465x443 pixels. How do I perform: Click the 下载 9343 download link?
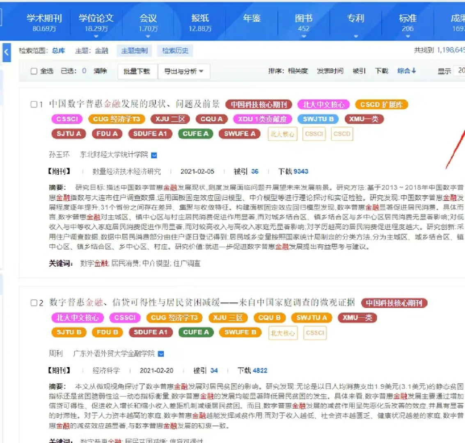pos(293,171)
